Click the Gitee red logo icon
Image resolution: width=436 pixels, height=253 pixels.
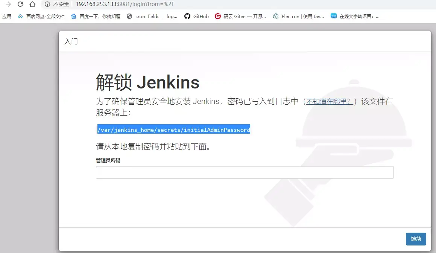pos(218,17)
